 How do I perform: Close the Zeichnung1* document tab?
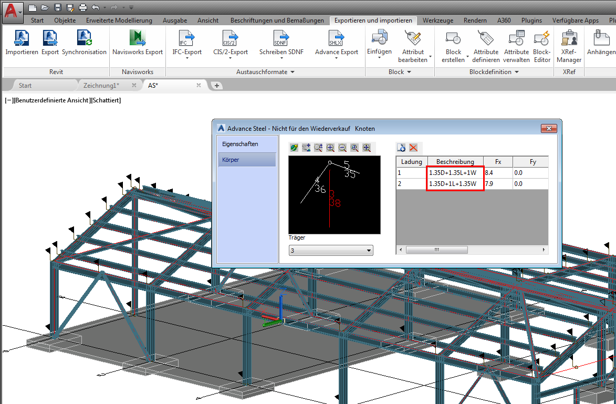pos(134,85)
